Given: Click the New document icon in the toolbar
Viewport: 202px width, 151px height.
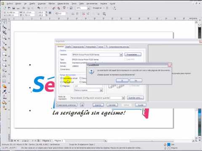Looking at the screenshot, I should (x=5, y=8).
